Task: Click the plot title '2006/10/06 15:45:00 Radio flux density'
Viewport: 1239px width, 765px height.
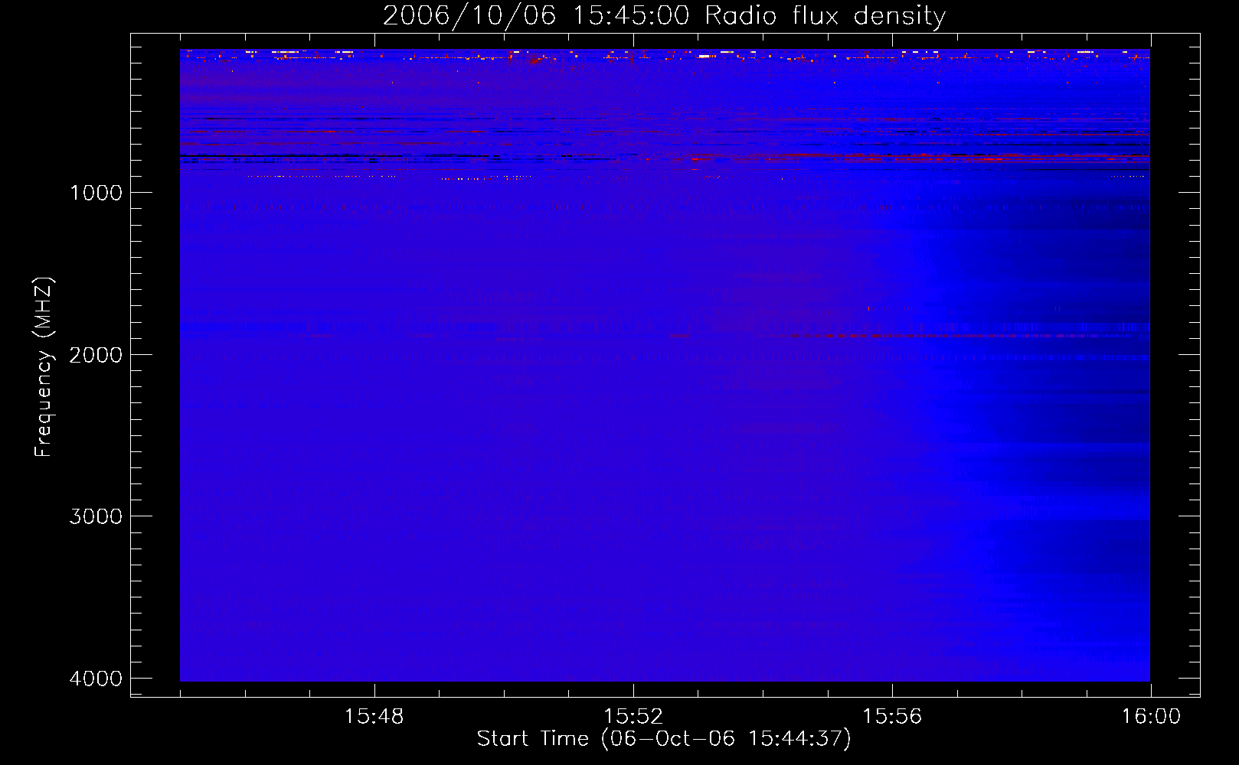Action: 664,16
